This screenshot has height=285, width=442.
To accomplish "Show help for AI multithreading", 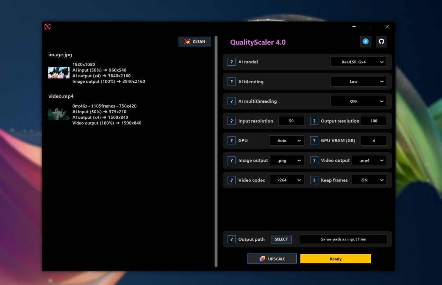I will pos(231,101).
